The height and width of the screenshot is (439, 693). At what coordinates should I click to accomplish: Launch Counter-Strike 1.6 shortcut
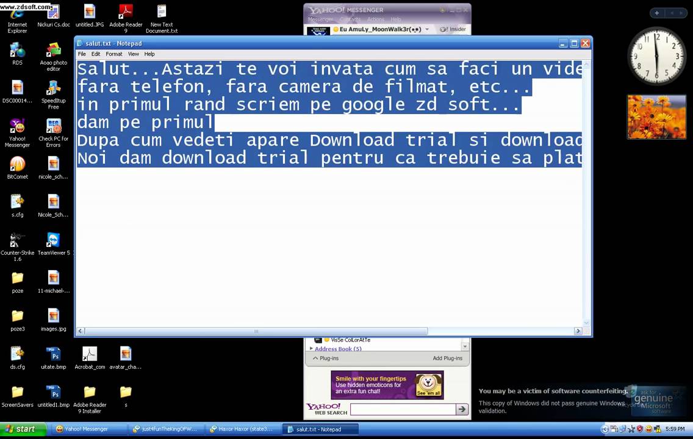17,247
